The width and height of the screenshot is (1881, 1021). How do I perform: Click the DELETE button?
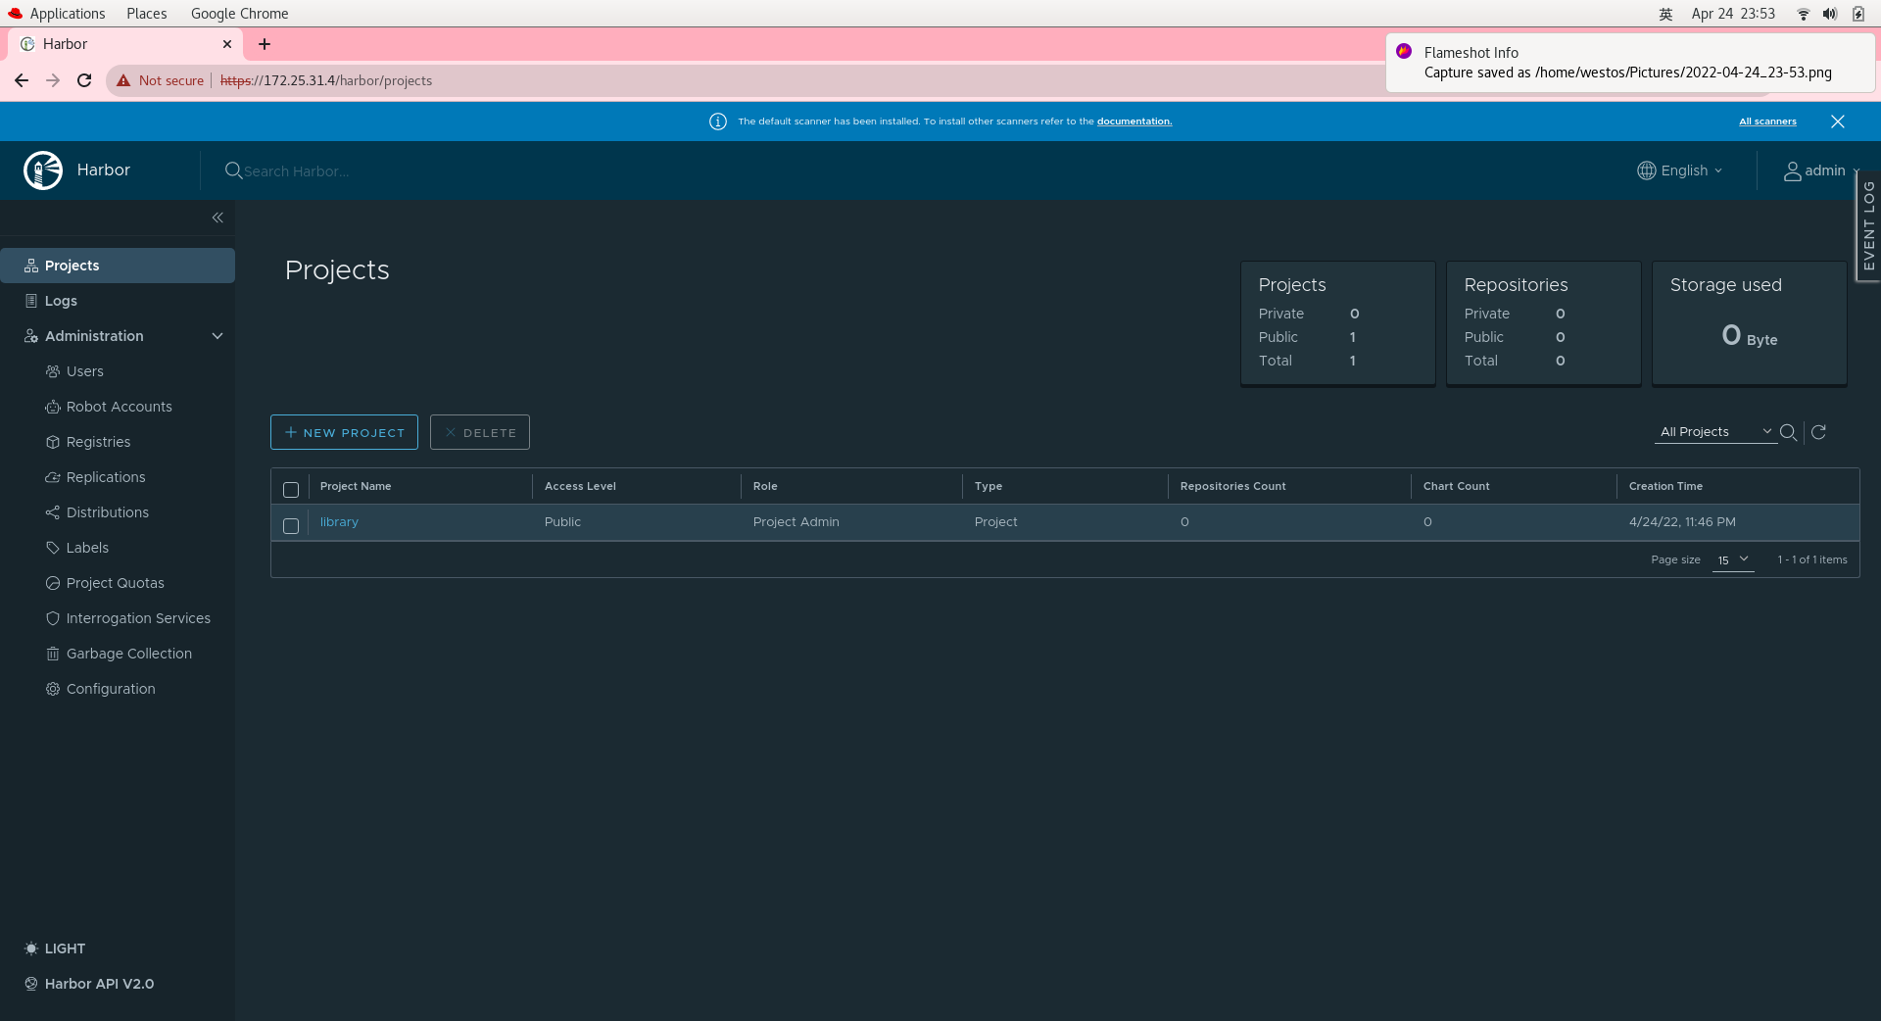480,432
